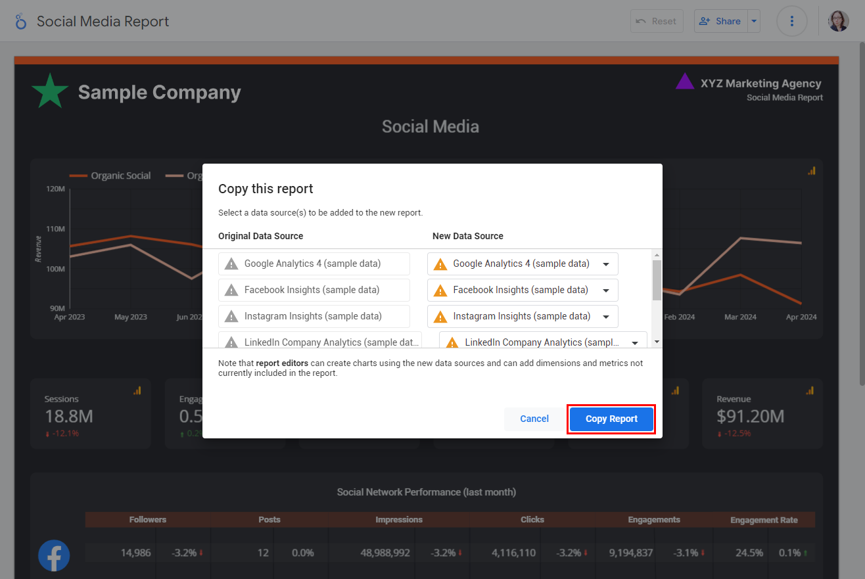Click the Sessions scorecard showing 18.8M
The image size is (865, 579).
pyautogui.click(x=90, y=414)
